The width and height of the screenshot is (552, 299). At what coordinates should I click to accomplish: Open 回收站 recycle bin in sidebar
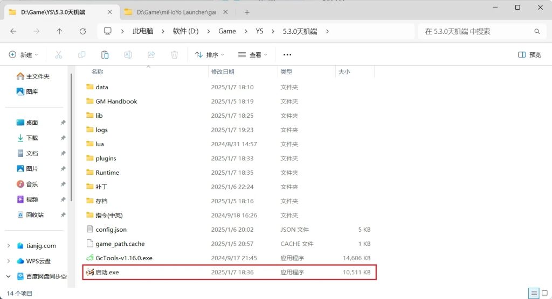[x=30, y=215]
